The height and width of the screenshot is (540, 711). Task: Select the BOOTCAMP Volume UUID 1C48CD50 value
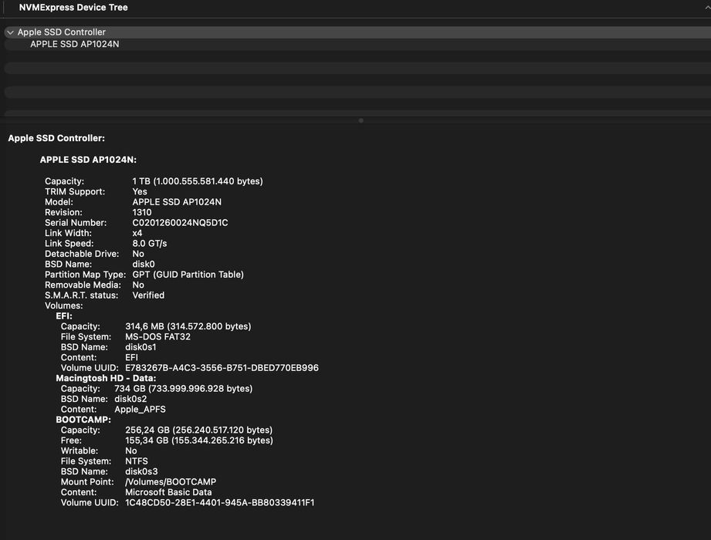220,503
